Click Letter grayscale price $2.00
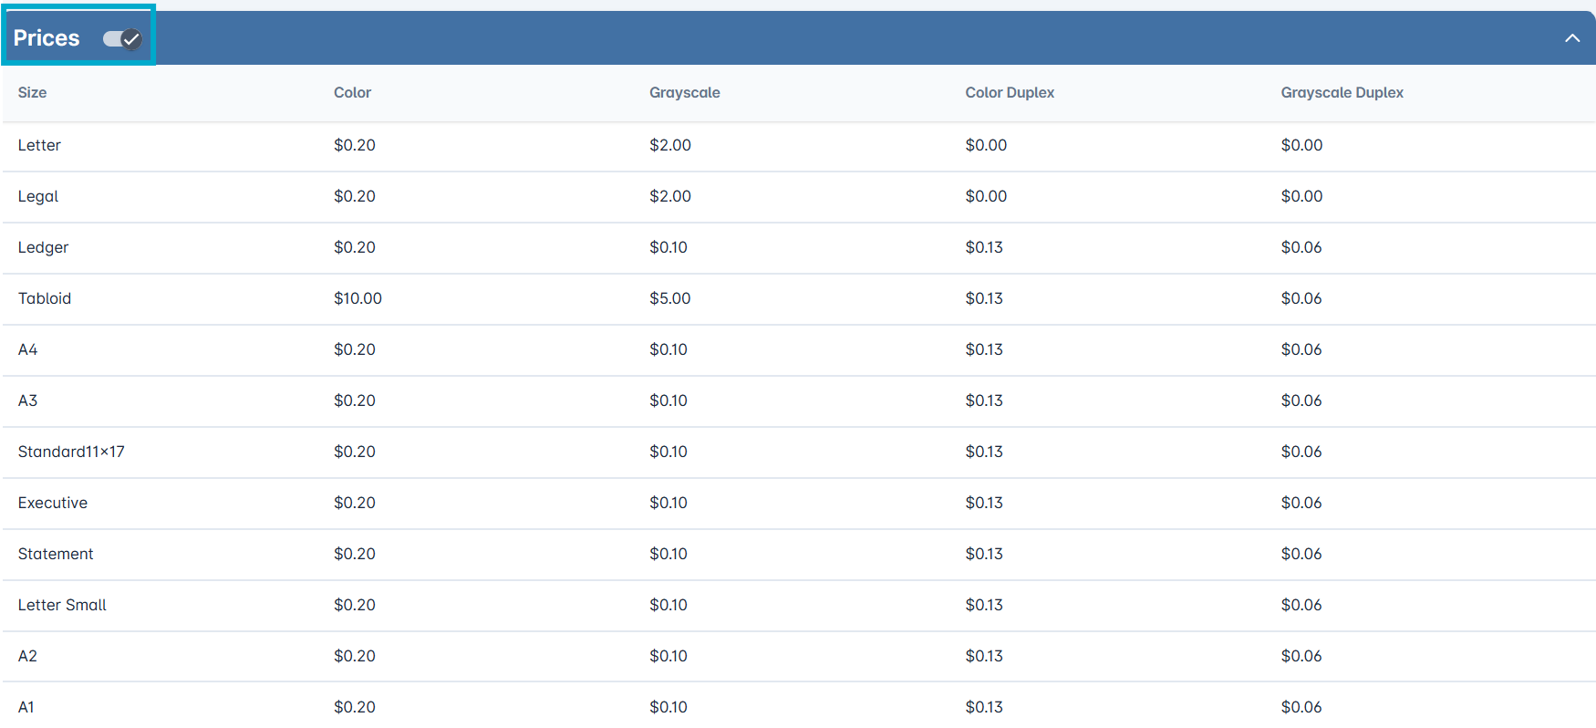The image size is (1596, 728). point(669,145)
